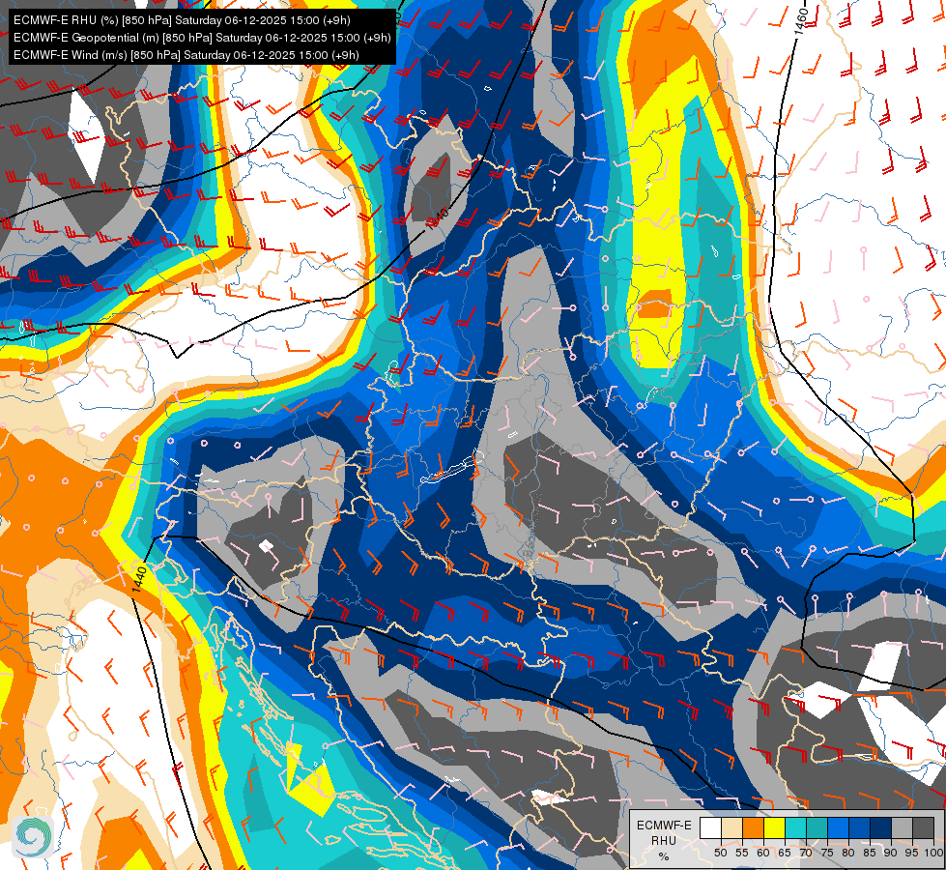Click the legend tick value '90'
The width and height of the screenshot is (946, 870).
[891, 853]
